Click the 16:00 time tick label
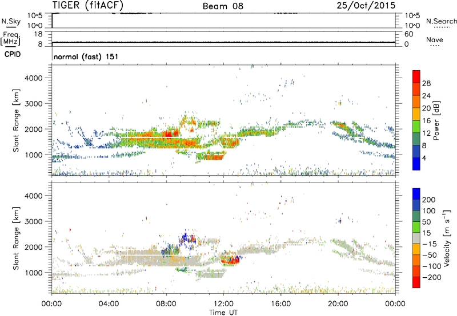Screen dimensions: 457x316 (280, 304)
